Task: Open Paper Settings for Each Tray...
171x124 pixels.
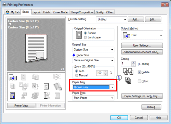Action: (x=142, y=96)
